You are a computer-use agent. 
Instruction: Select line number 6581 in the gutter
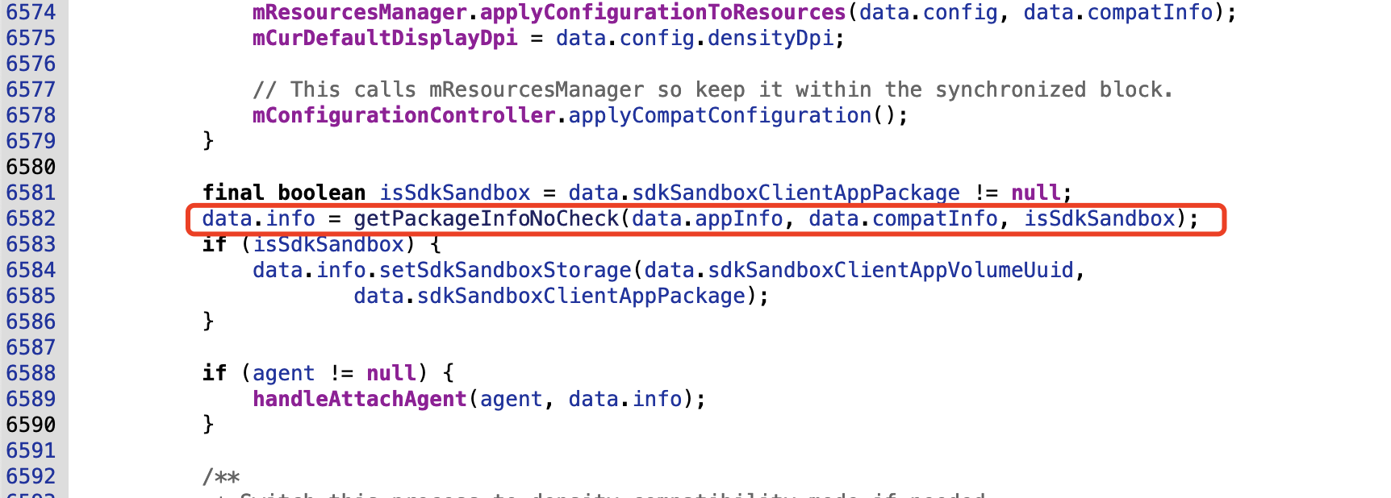[x=31, y=193]
